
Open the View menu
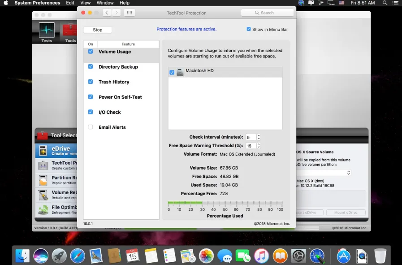click(x=85, y=3)
